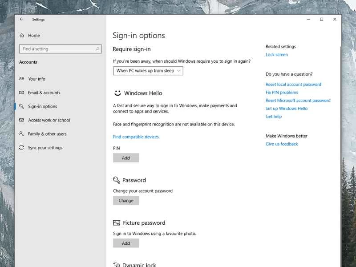Click the Family & other users people icon
Screen dimensions: 356x267
click(x=22, y=133)
